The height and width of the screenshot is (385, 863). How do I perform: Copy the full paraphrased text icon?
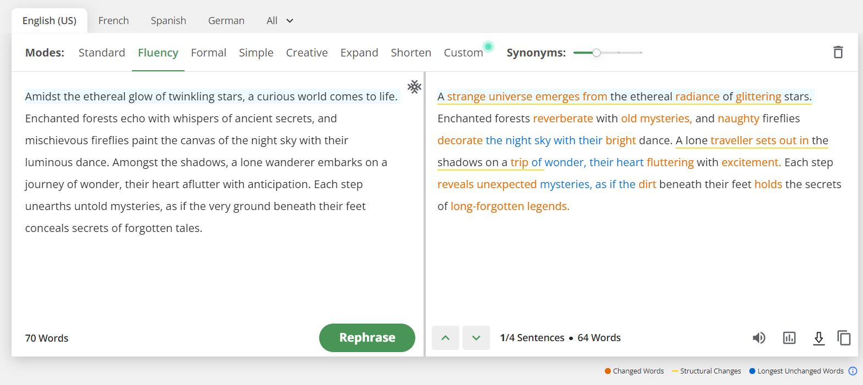844,338
